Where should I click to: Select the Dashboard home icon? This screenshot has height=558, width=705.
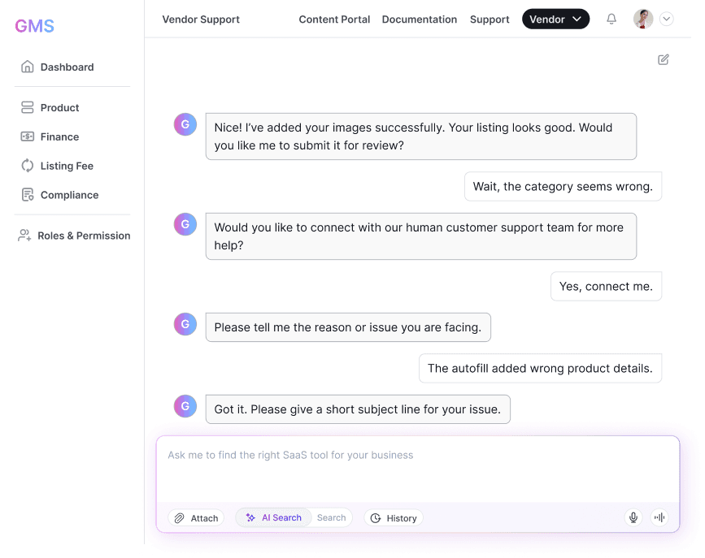pos(27,67)
